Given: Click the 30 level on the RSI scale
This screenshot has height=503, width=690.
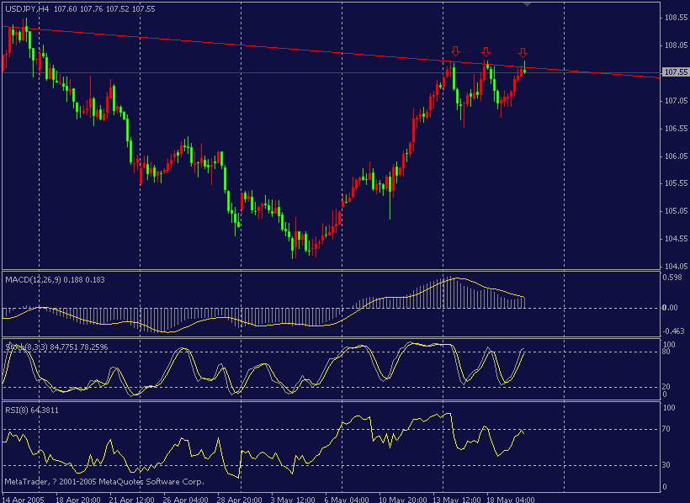Looking at the screenshot, I should click(x=666, y=464).
